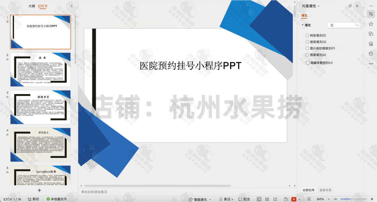Click the 幻灯片 1 / 16 slide counter
The width and height of the screenshot is (377, 202).
pos(12,199)
